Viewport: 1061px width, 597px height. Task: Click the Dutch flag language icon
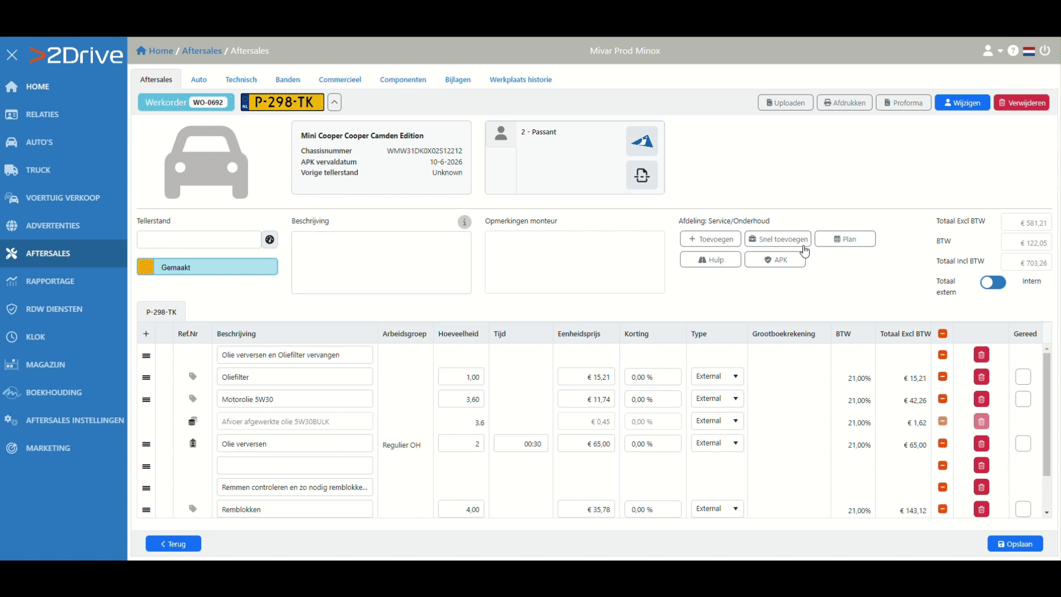(x=1029, y=51)
